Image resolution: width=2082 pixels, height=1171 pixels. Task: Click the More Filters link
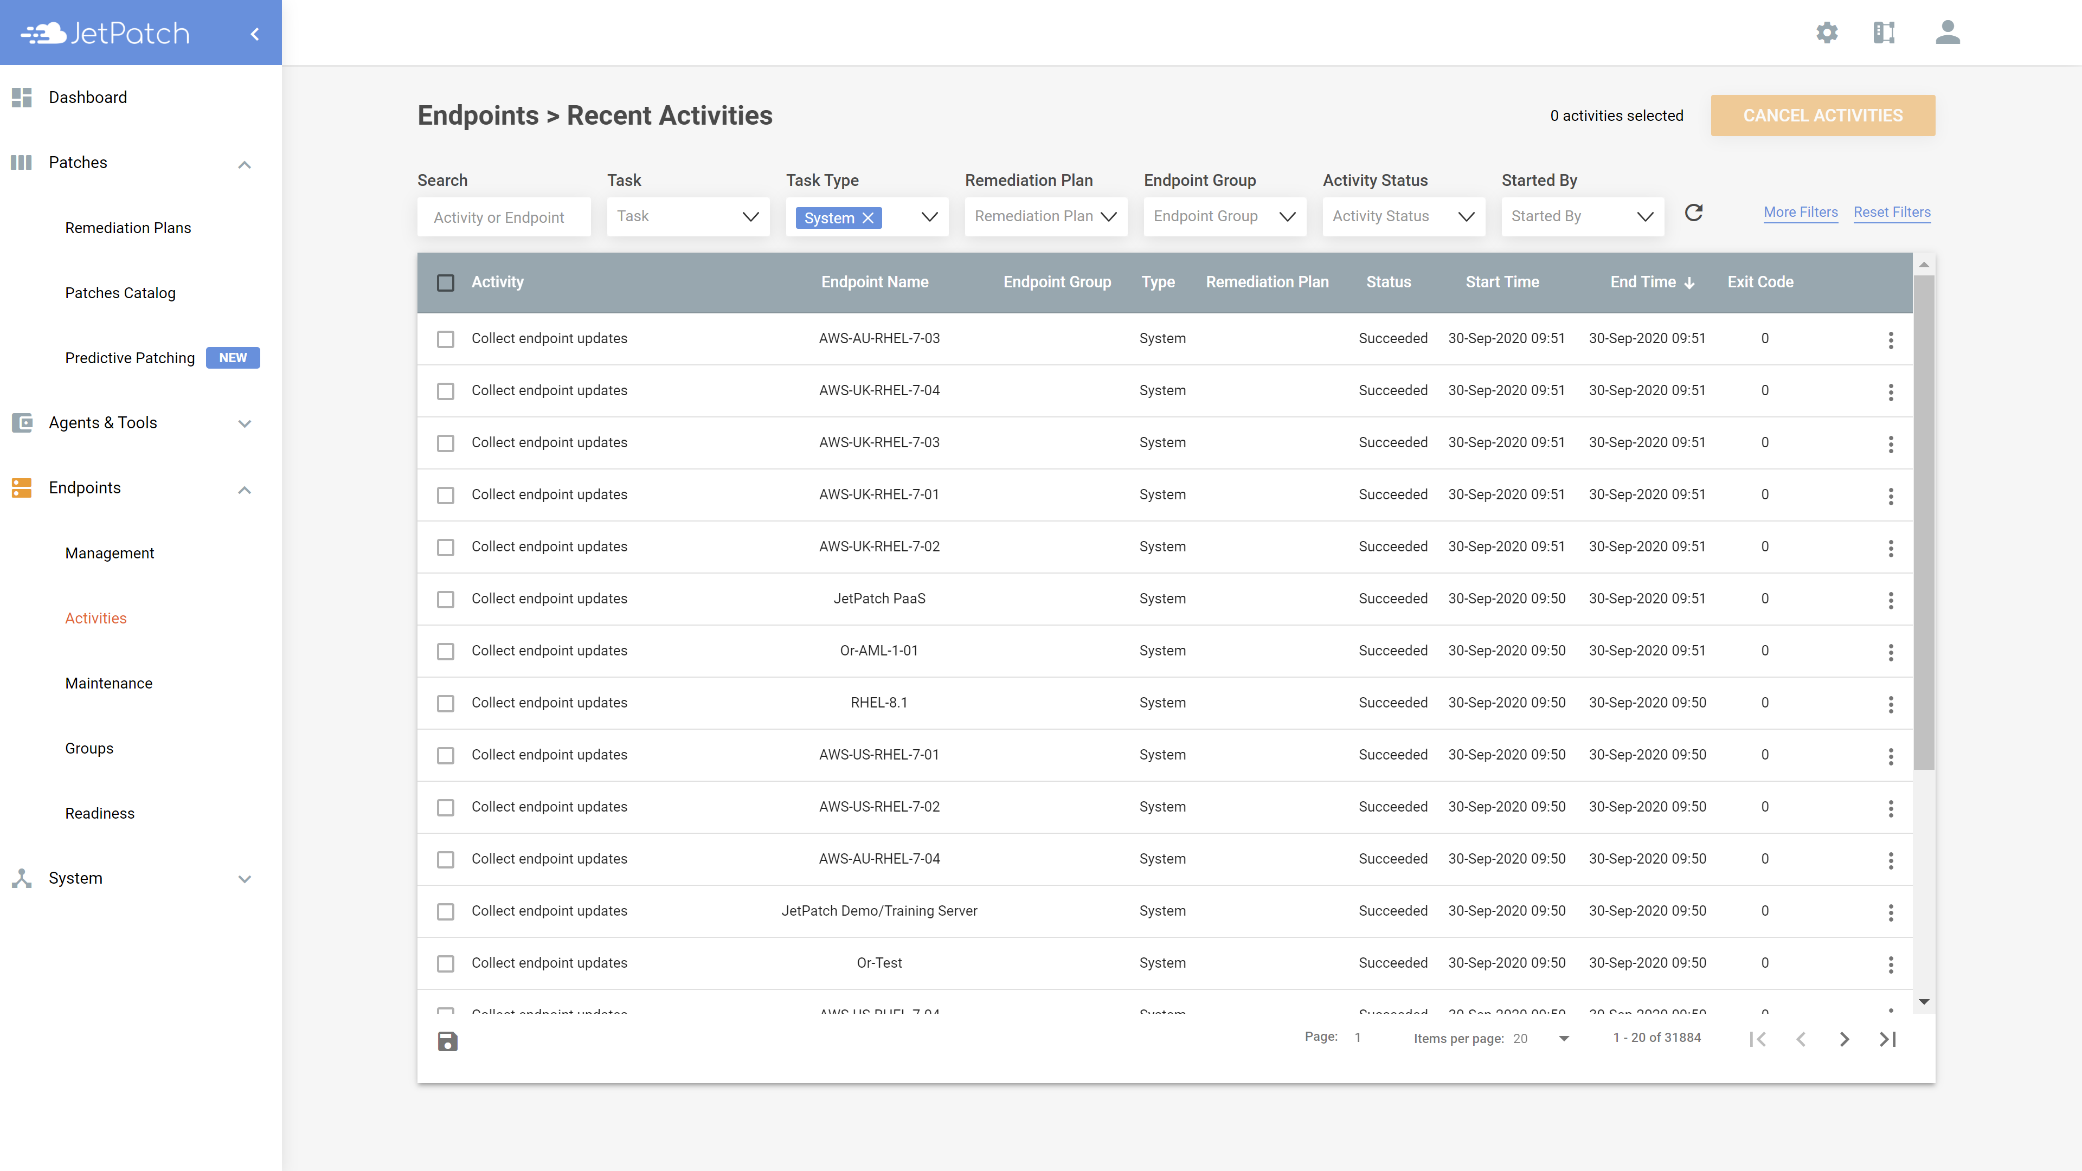click(1800, 212)
